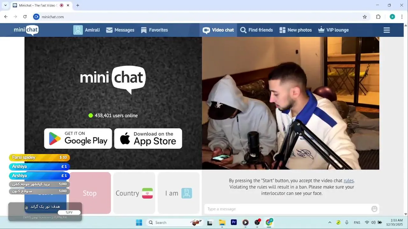Viewport: 408px width, 229px height.
Task: Open Messages in the top navigation
Action: click(x=120, y=30)
